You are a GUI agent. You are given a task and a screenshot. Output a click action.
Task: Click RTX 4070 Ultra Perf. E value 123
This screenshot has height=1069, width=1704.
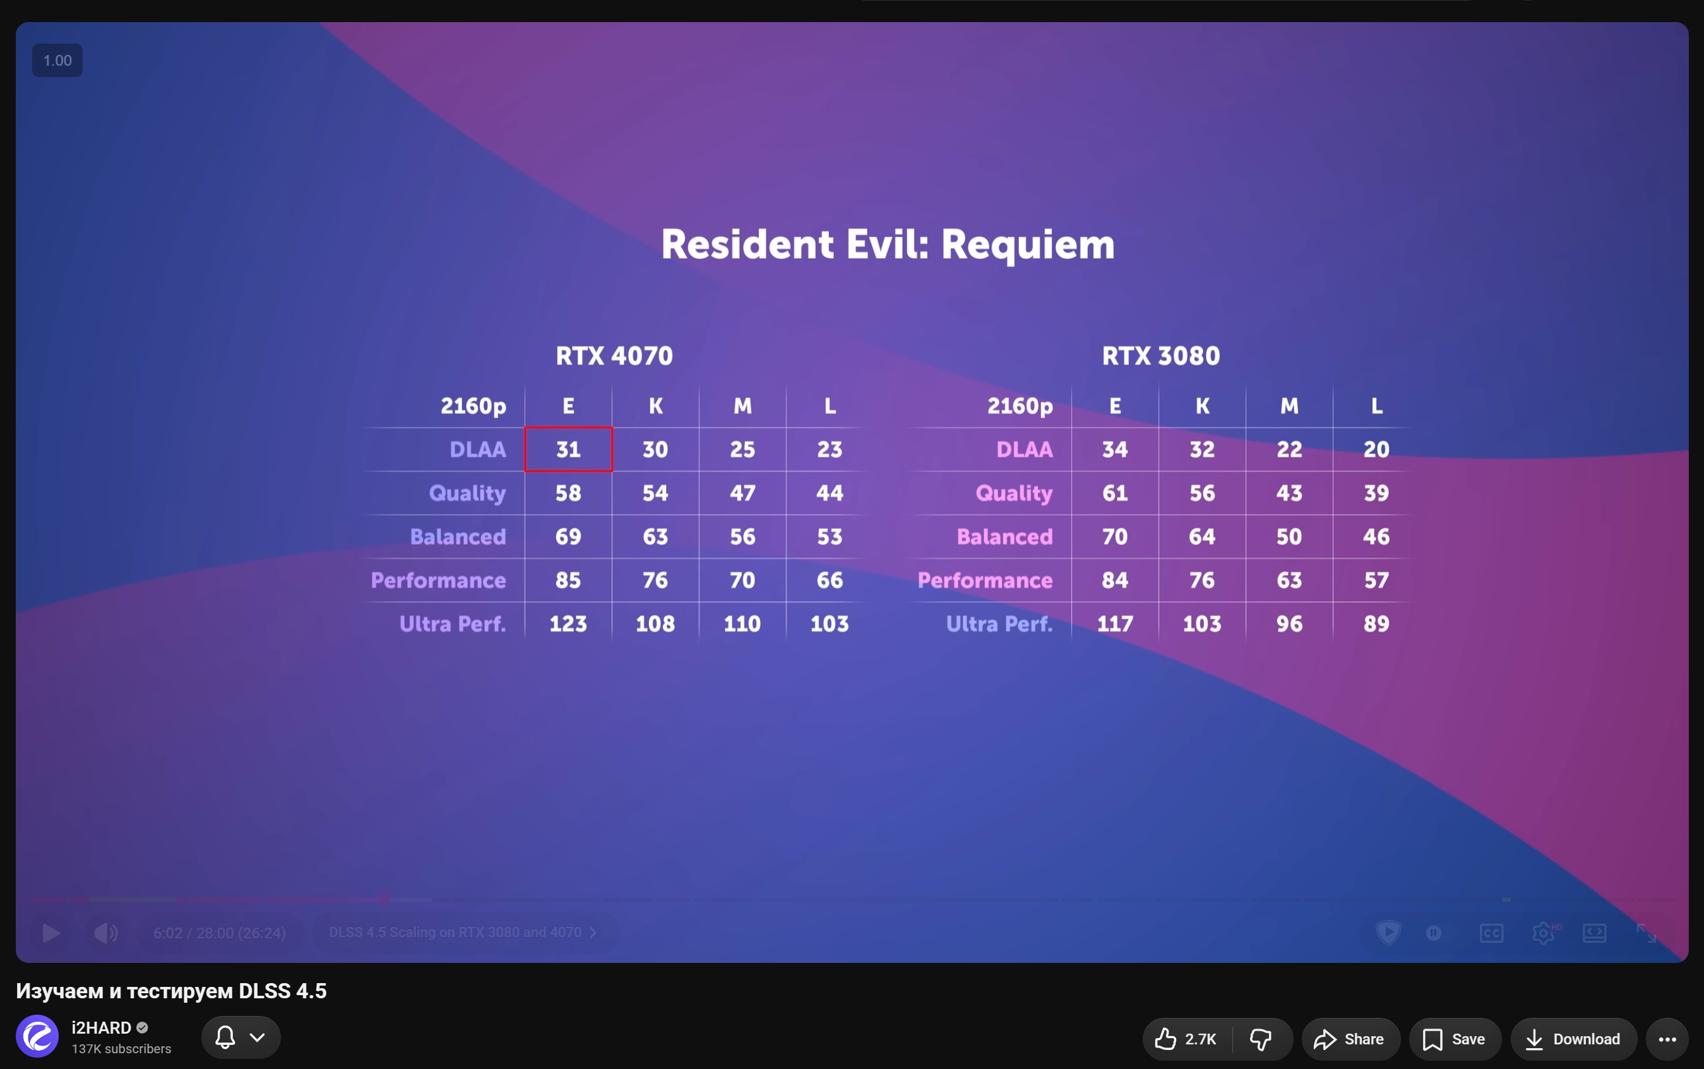click(x=568, y=624)
